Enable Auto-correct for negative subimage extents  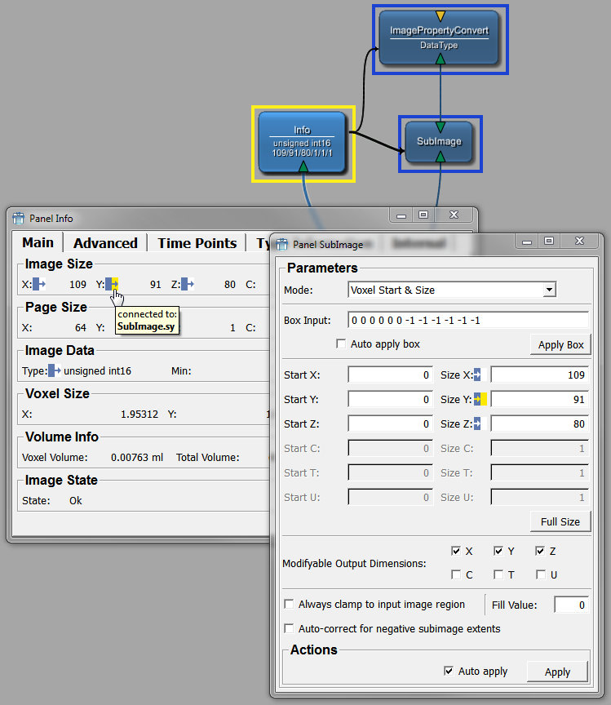(289, 628)
